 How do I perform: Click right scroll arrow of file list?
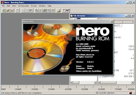click(x=132, y=82)
